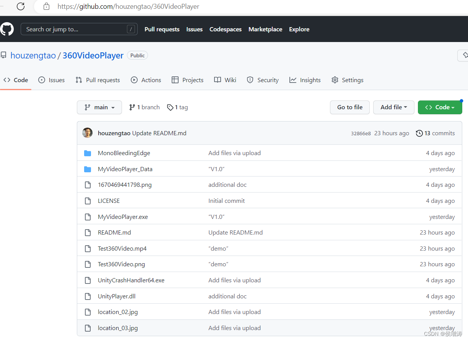468x340 pixels.
Task: Click file icon next to Test360Video.png
Action: (88, 264)
